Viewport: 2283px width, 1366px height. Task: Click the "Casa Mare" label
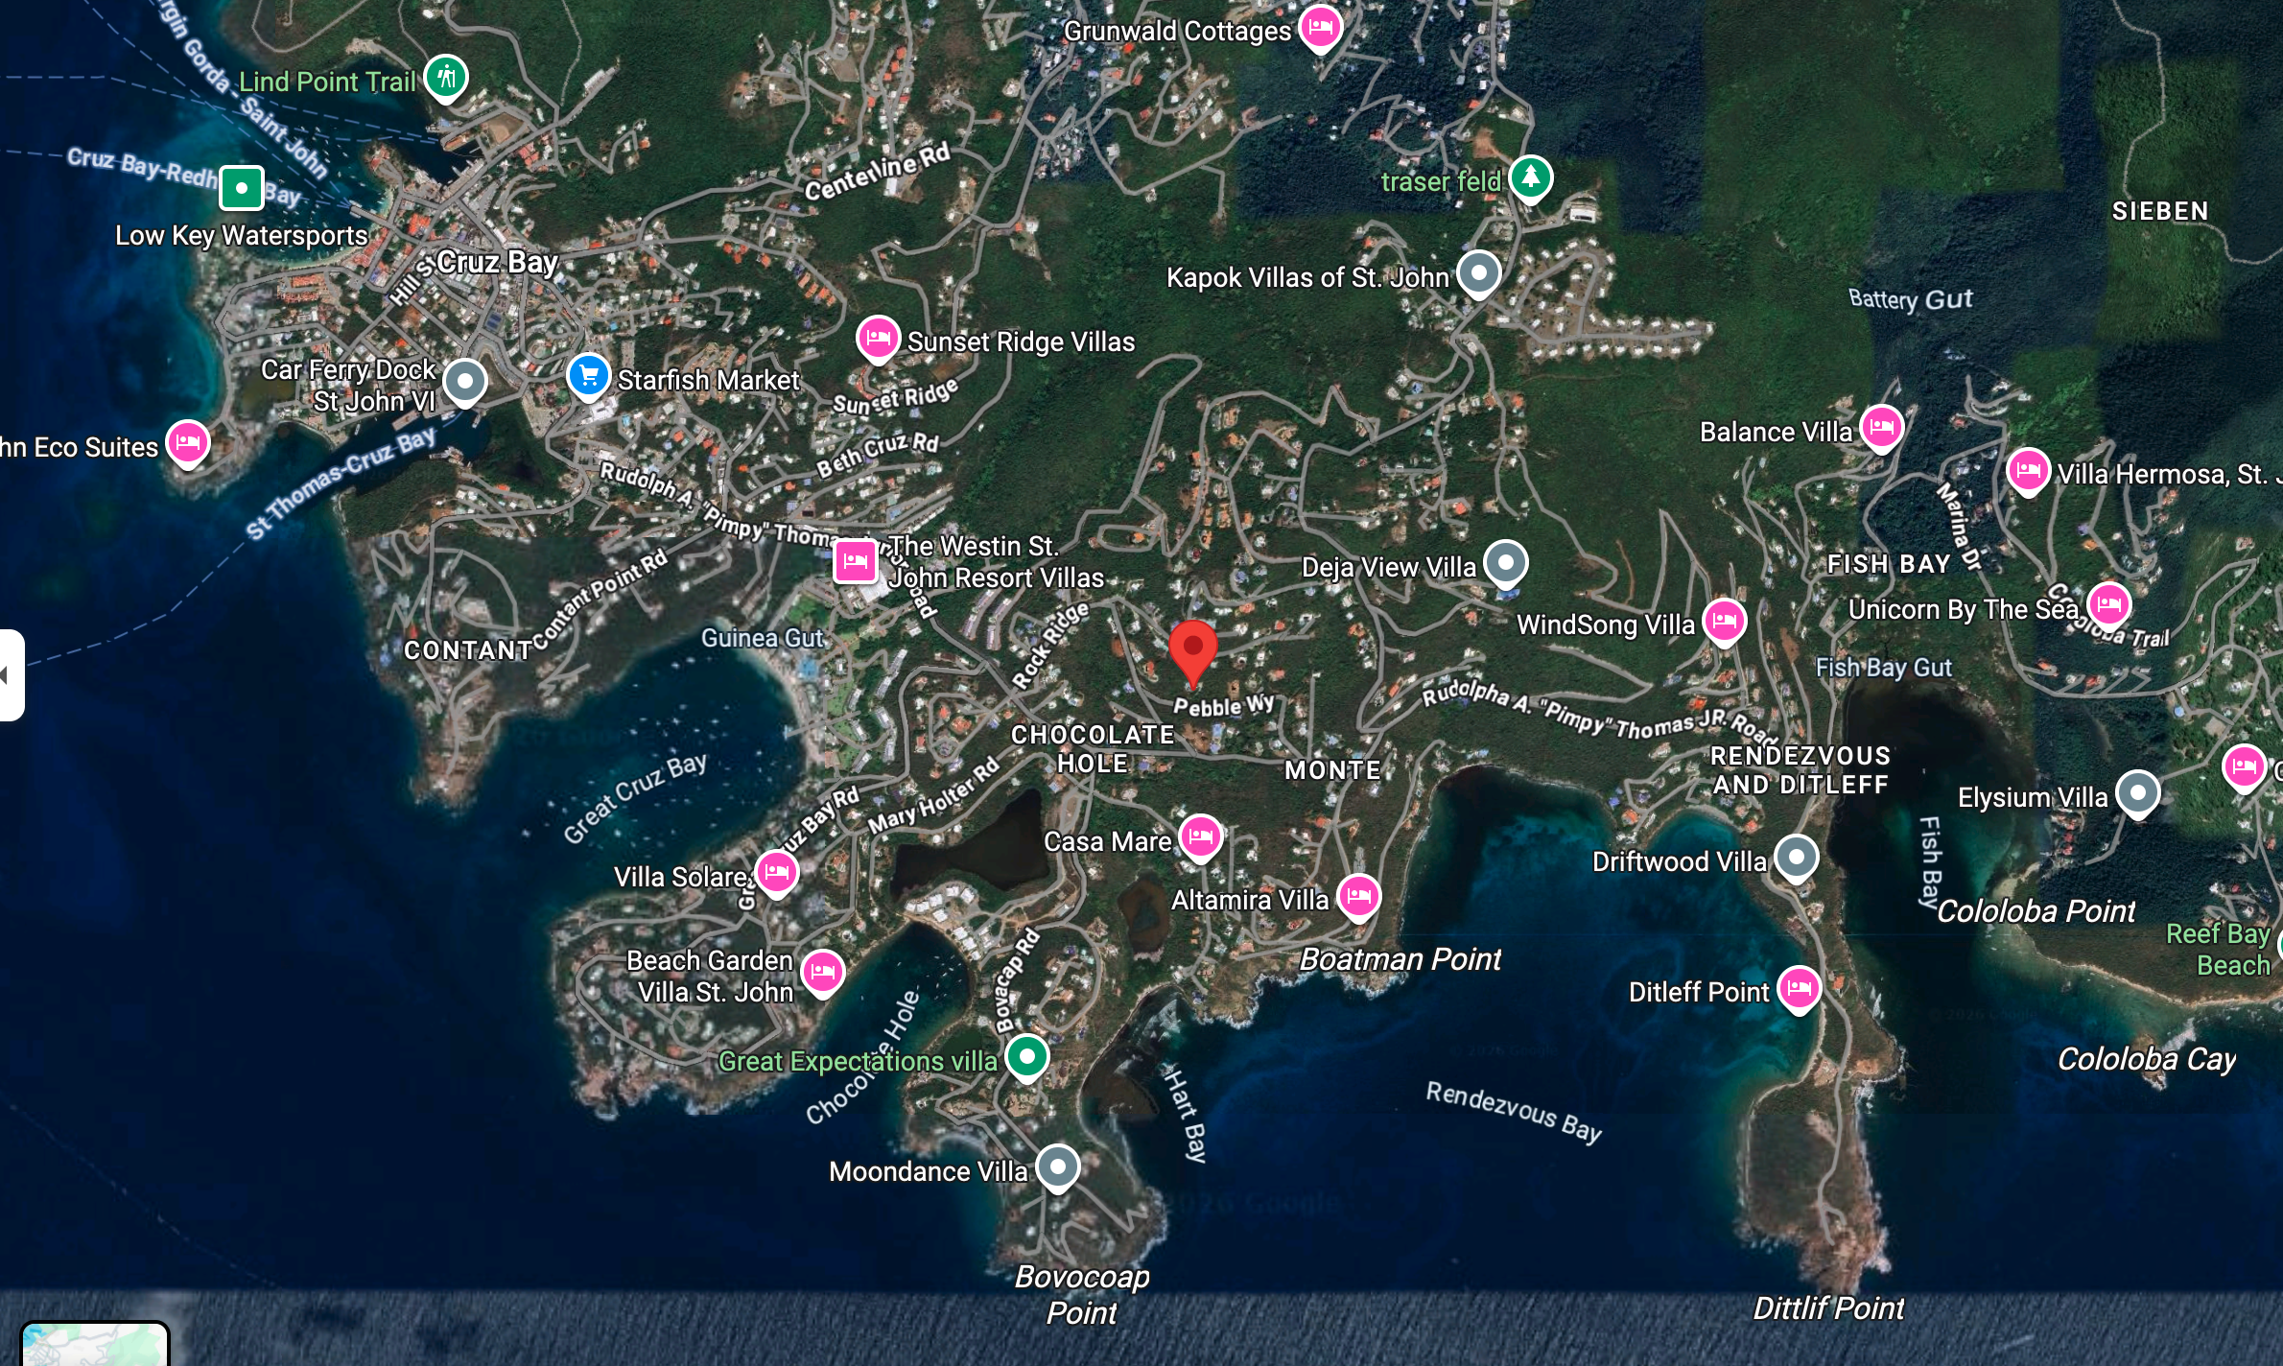1108,840
